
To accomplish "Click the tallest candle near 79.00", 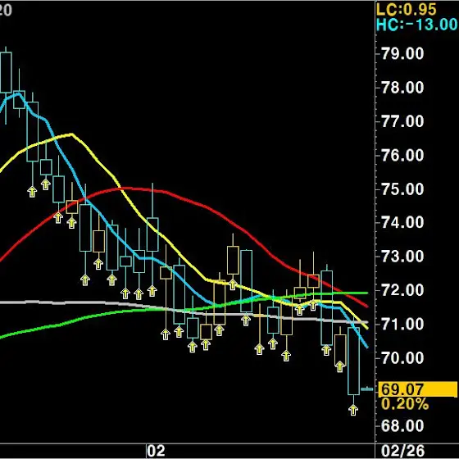I will pyautogui.click(x=7, y=72).
